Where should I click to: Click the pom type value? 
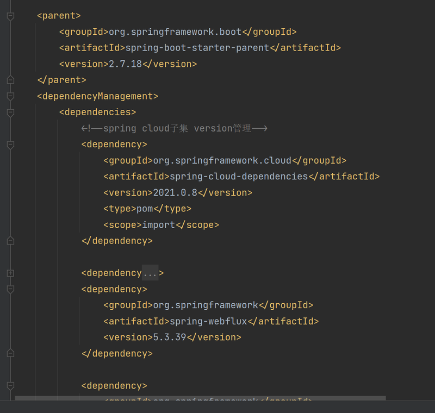[145, 209]
